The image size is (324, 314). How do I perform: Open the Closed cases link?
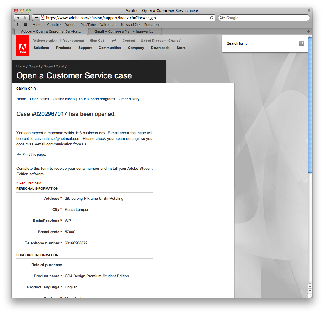64,99
